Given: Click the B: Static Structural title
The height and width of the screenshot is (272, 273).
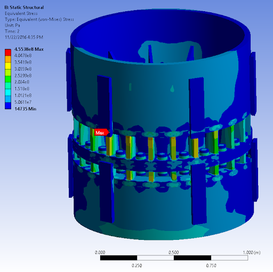Looking at the screenshot, I should tap(24, 7).
